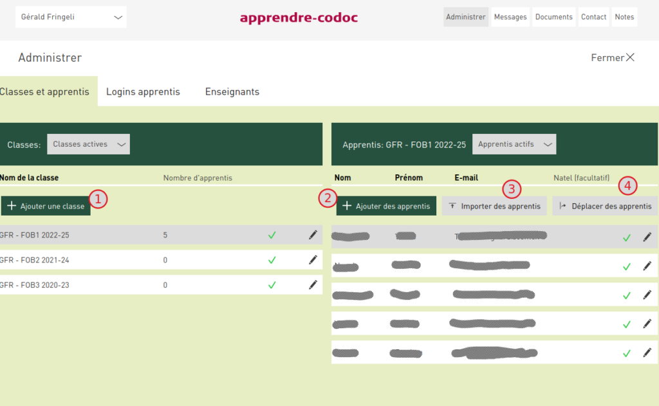Edit the last apprentice row pencil icon

point(647,353)
